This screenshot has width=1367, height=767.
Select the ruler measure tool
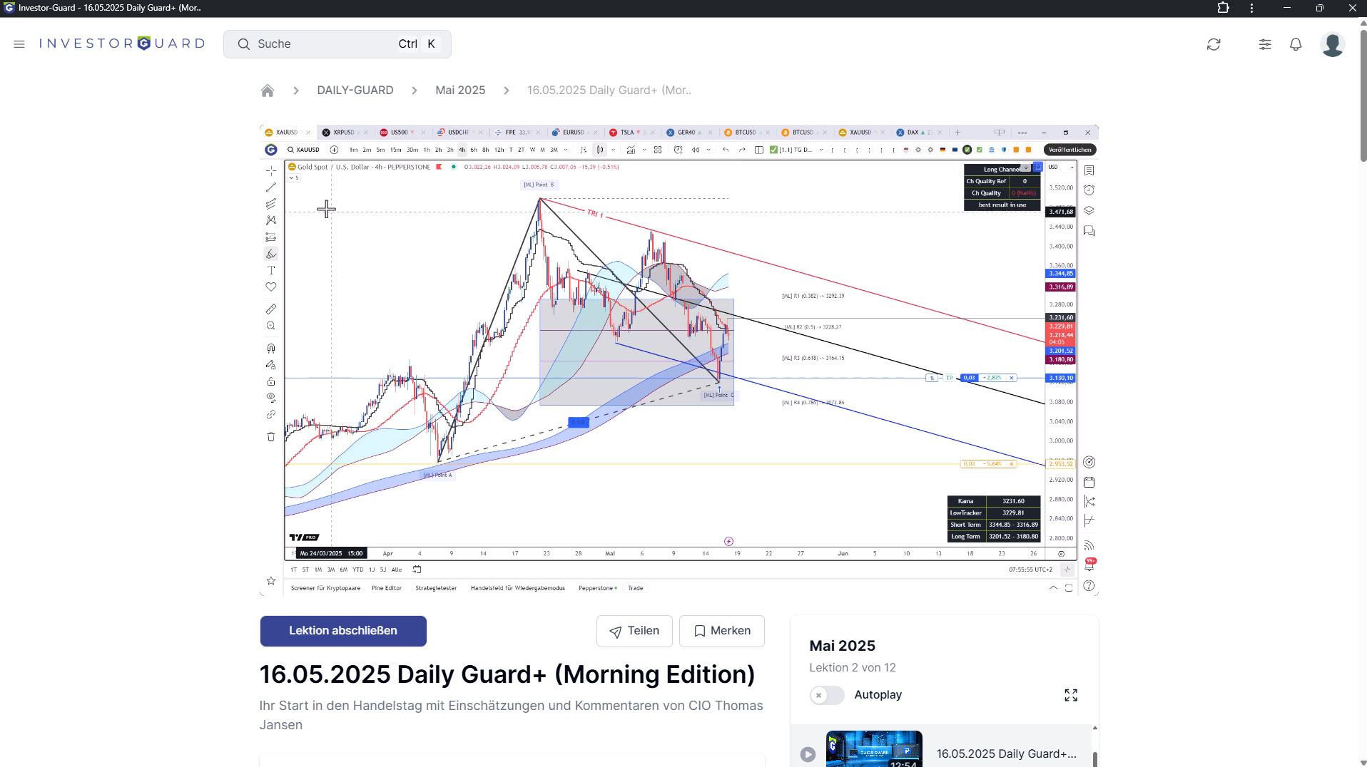(x=271, y=309)
